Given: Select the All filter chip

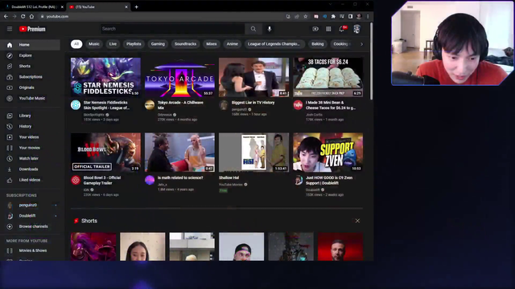Looking at the screenshot, I should 76,44.
